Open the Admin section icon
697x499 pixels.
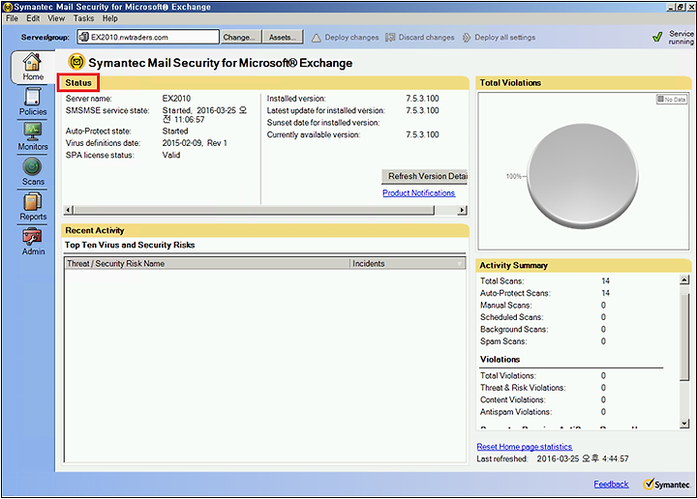(33, 236)
